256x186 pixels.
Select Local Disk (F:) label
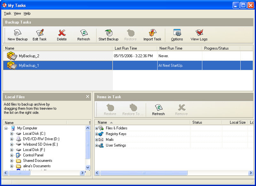click(x=34, y=150)
